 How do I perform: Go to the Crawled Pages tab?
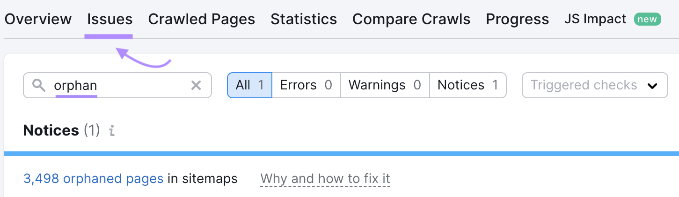coord(201,19)
